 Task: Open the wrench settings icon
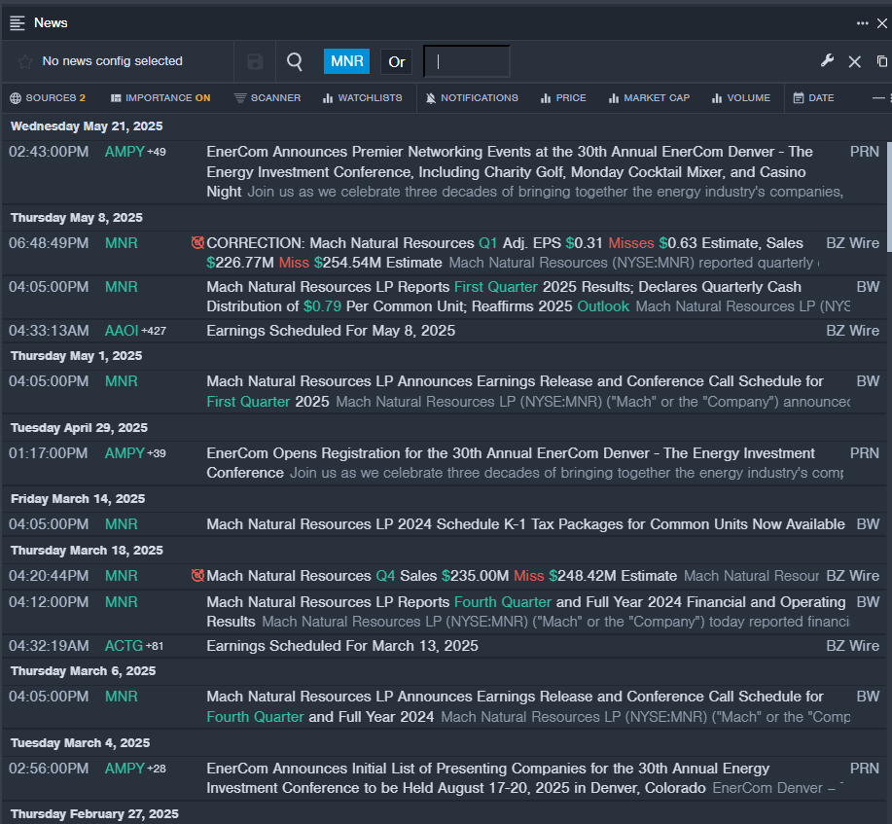pos(827,61)
